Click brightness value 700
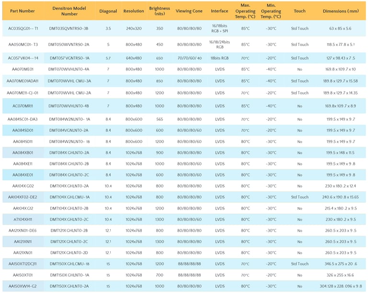The width and height of the screenshot is (368, 293). tap(160, 275)
